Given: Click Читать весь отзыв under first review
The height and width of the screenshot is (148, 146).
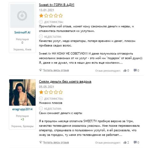Looking at the screenshot, I should click(56, 70).
